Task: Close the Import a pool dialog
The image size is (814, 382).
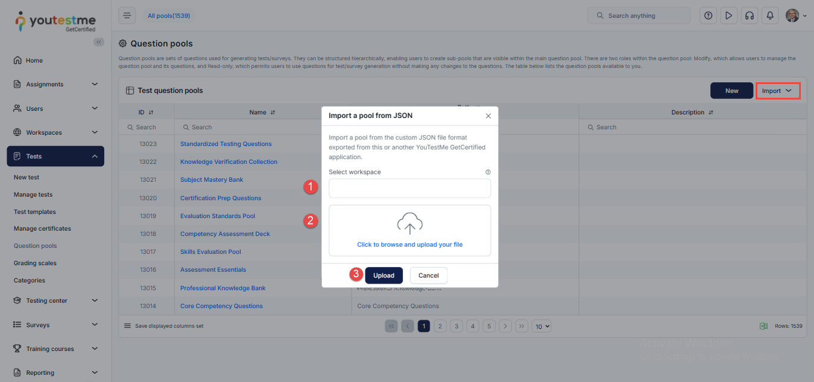Action: pyautogui.click(x=488, y=116)
